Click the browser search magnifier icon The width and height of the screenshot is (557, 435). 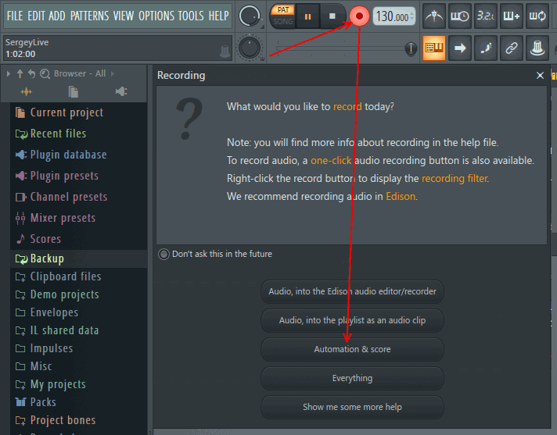45,73
